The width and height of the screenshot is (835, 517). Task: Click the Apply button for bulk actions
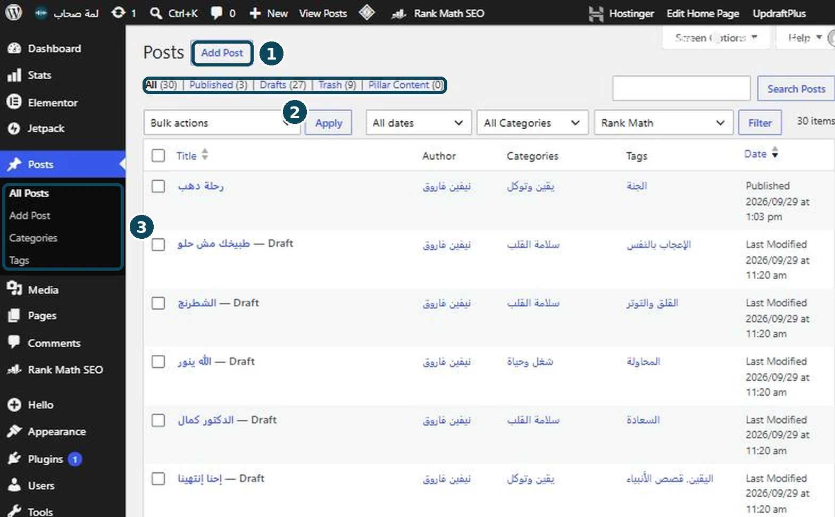[329, 123]
